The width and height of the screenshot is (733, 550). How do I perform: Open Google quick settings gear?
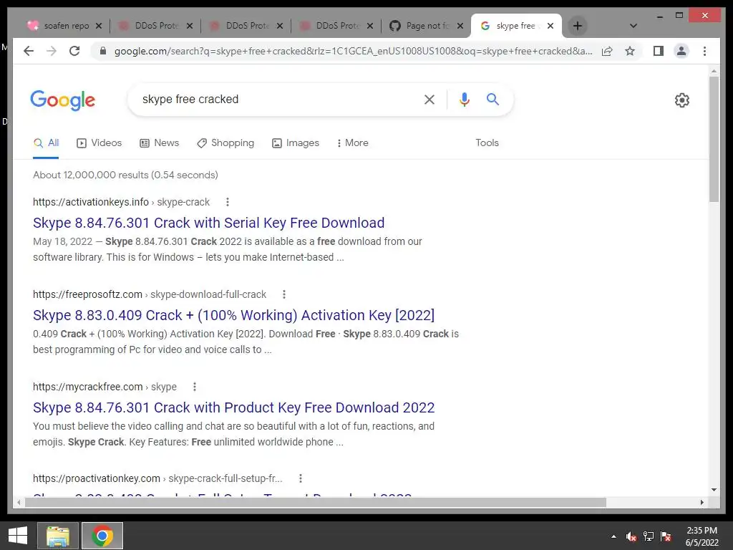[x=681, y=100]
